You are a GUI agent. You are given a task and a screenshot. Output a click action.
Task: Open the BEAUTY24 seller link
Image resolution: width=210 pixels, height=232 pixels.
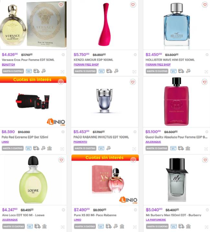pos(8,64)
